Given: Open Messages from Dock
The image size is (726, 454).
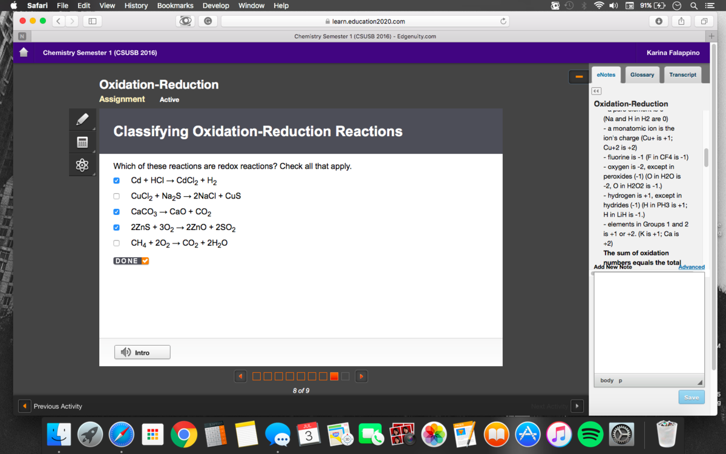Looking at the screenshot, I should coord(278,434).
